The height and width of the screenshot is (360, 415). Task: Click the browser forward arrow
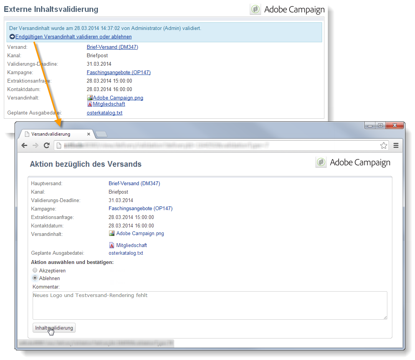tap(35, 146)
